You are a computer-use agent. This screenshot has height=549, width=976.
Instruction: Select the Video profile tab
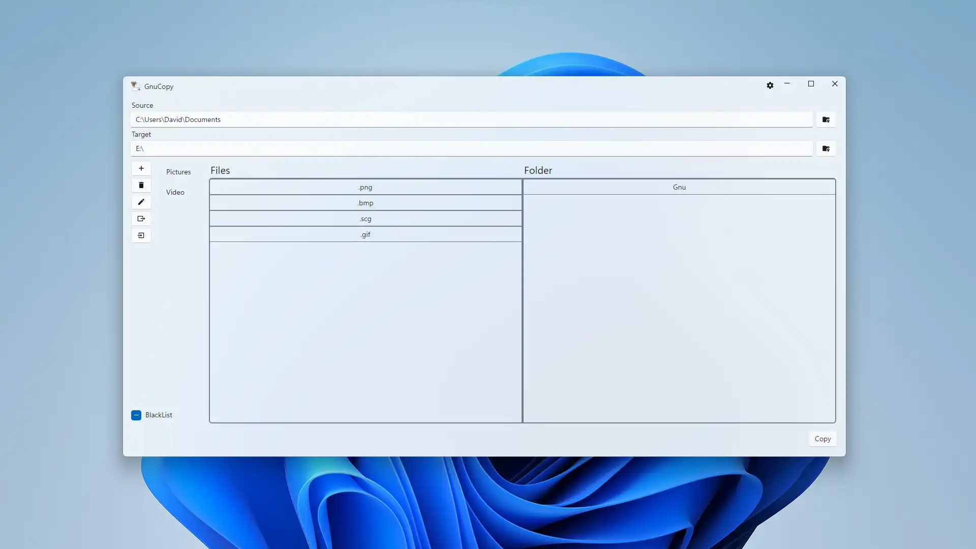tap(174, 192)
